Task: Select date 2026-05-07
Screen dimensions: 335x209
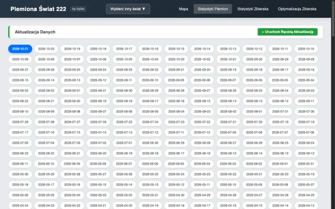Action: [306, 184]
